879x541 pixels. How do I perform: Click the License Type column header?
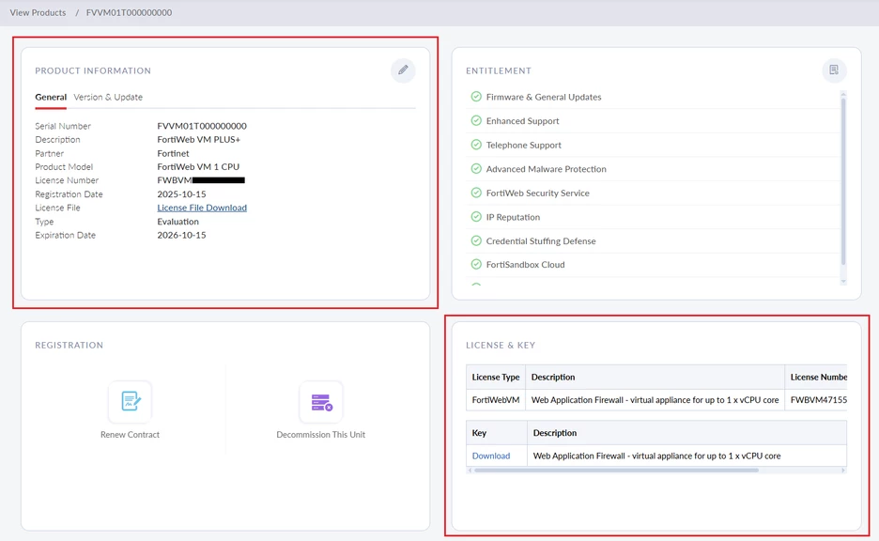(496, 378)
